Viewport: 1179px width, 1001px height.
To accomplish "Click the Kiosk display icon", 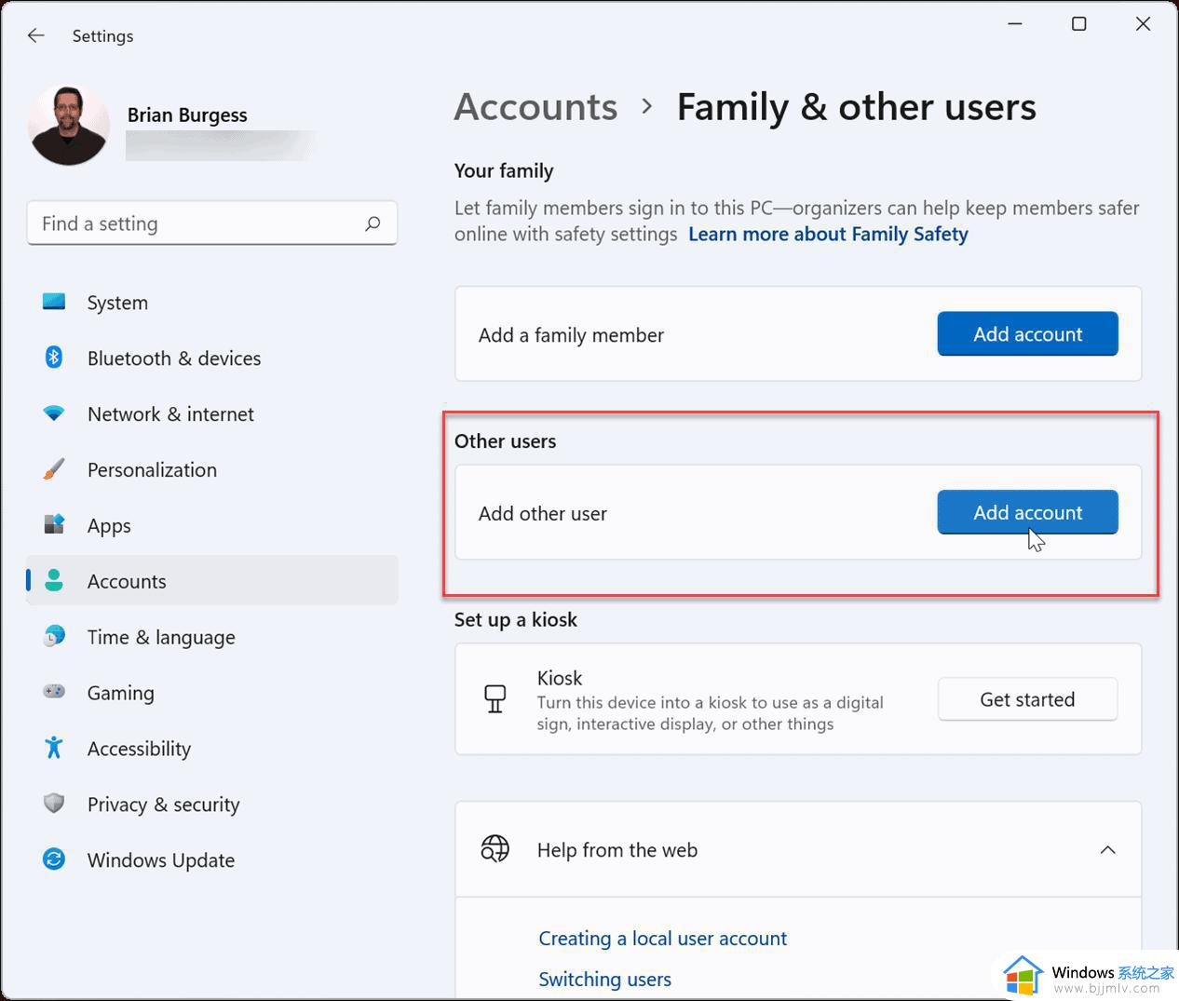I will (x=495, y=698).
